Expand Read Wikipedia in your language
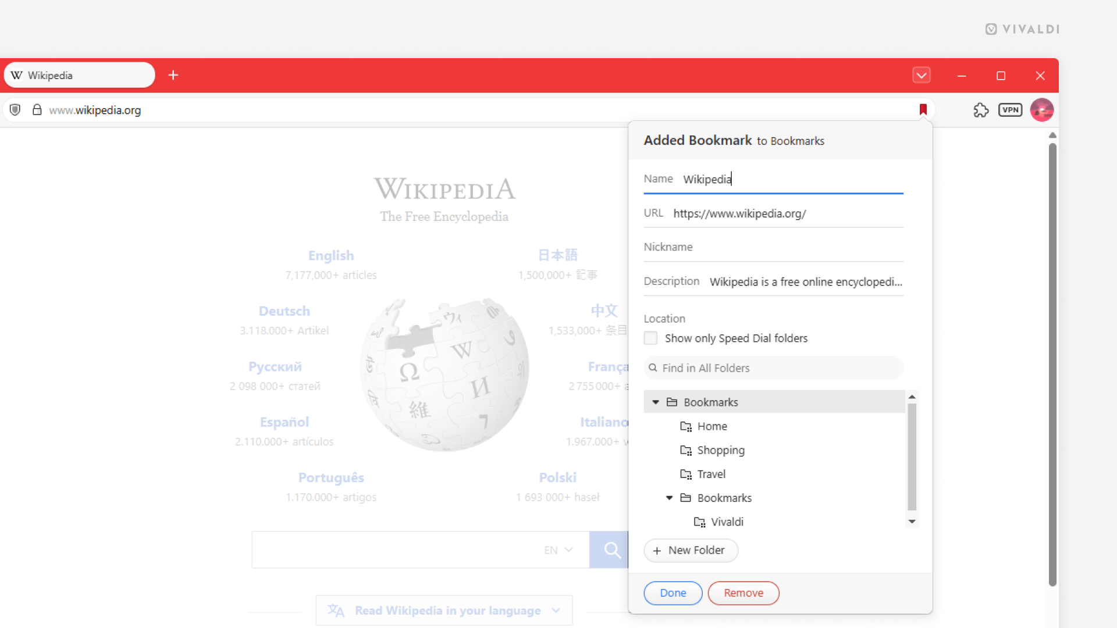This screenshot has height=628, width=1117. pos(444,611)
